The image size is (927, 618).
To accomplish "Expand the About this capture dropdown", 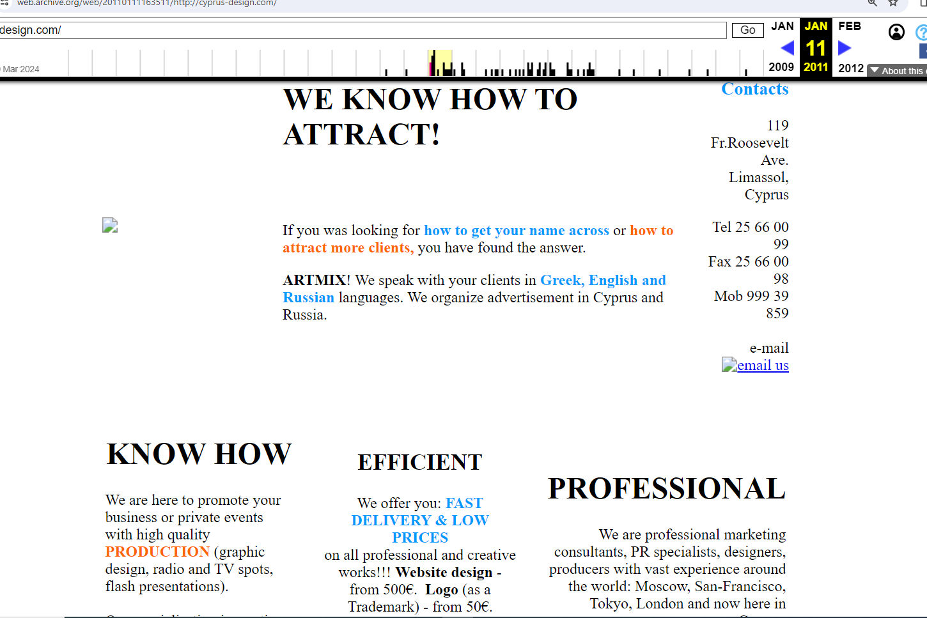I will pos(897,70).
